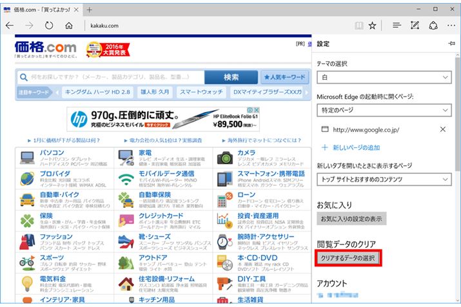Click the watch icon beside 腕時計・アクセサリー
The width and height of the screenshot is (461, 307).
tap(225, 242)
